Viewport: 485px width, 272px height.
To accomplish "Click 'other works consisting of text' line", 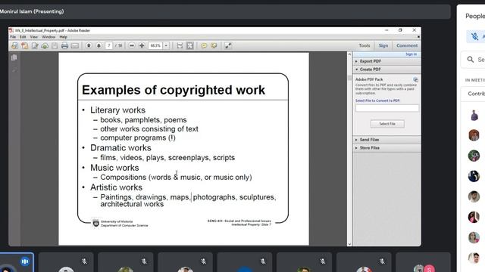I will pyautogui.click(x=149, y=129).
